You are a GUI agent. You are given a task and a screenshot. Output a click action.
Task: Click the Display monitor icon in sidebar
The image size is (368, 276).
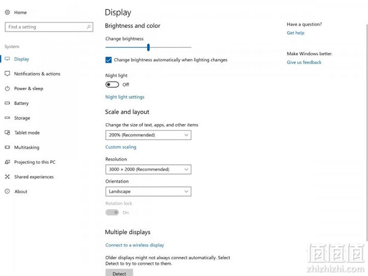click(x=7, y=59)
